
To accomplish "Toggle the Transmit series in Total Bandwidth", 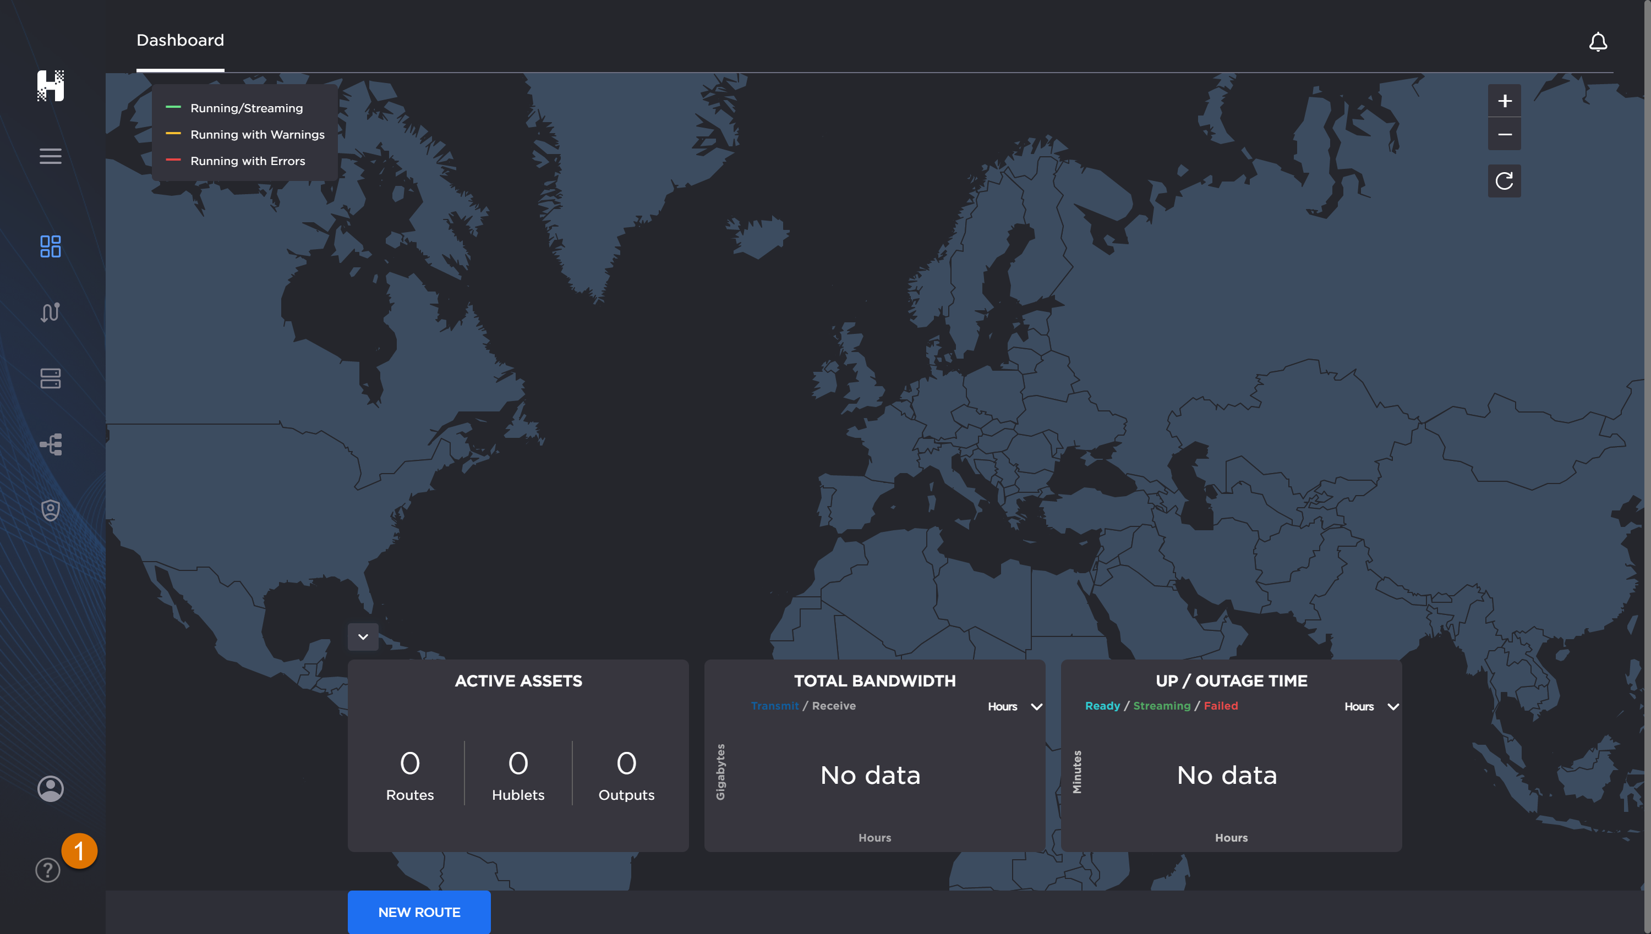I will (x=774, y=706).
